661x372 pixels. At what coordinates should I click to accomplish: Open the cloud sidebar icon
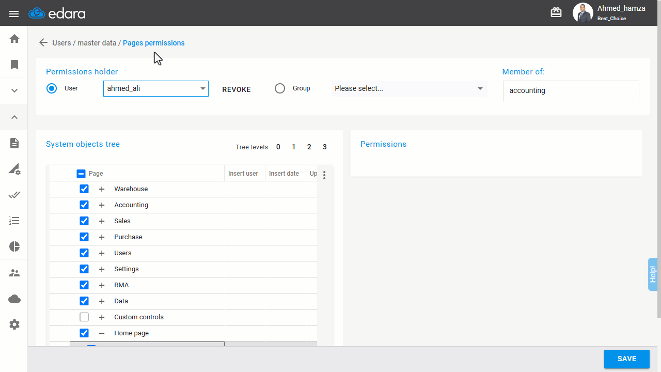[x=14, y=299]
